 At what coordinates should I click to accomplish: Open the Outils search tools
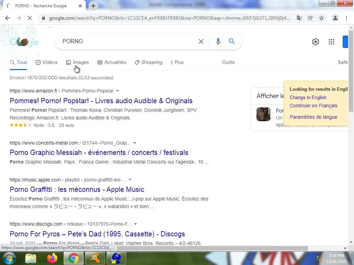(x=228, y=62)
